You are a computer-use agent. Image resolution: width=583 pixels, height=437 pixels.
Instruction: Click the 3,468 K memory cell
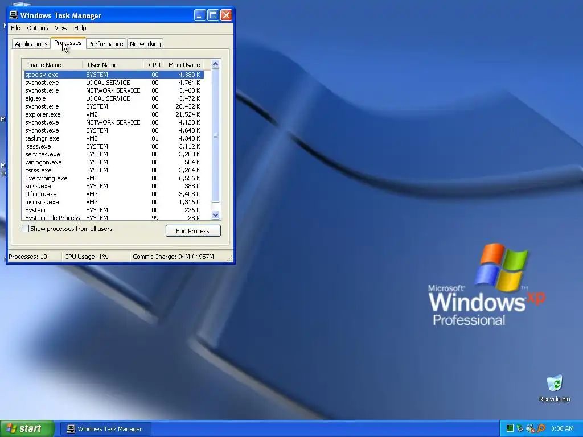pyautogui.click(x=189, y=90)
